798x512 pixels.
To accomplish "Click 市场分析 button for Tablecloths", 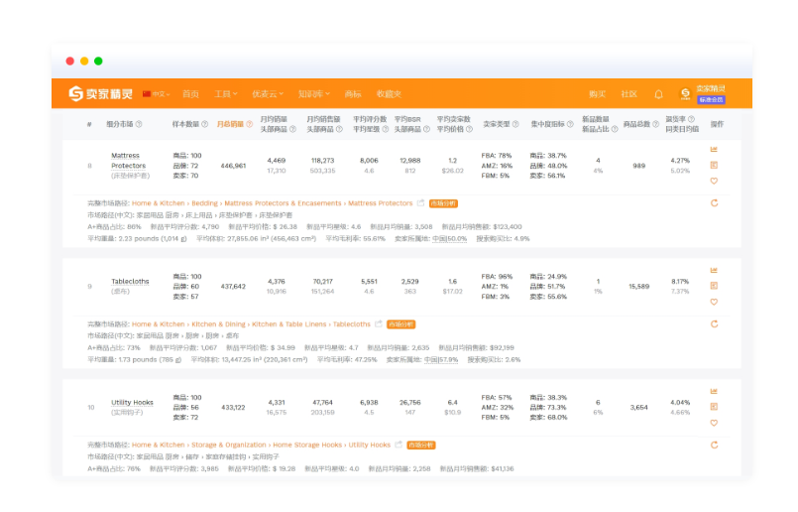I will coord(401,324).
